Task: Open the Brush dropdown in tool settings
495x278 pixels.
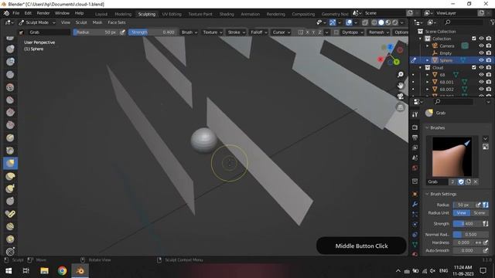Action: 189,32
